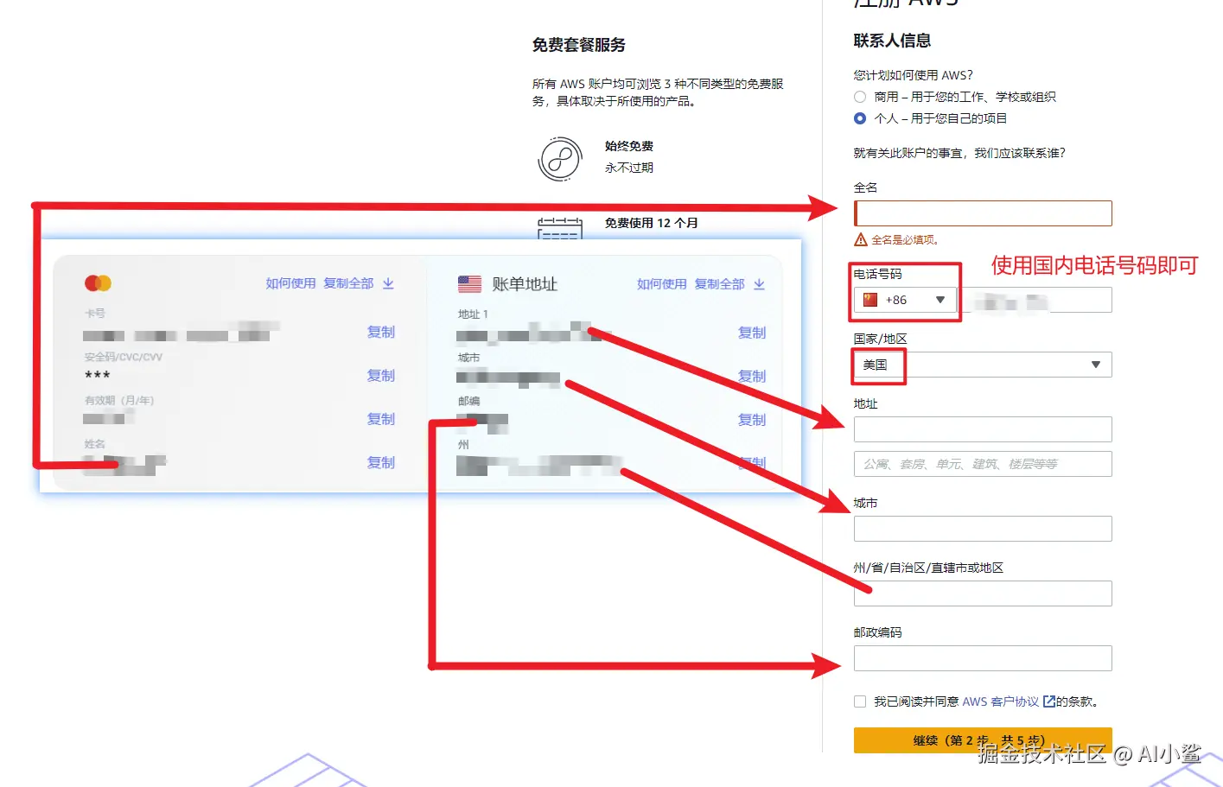Copy the card number with 复制
This screenshot has height=787, width=1223.
tap(381, 332)
